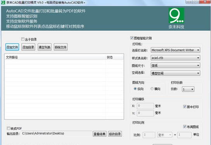Click the first 比例 value input field

pos(149,135)
